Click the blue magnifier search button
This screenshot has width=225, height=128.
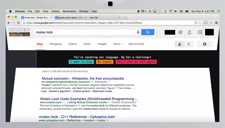(x=148, y=32)
